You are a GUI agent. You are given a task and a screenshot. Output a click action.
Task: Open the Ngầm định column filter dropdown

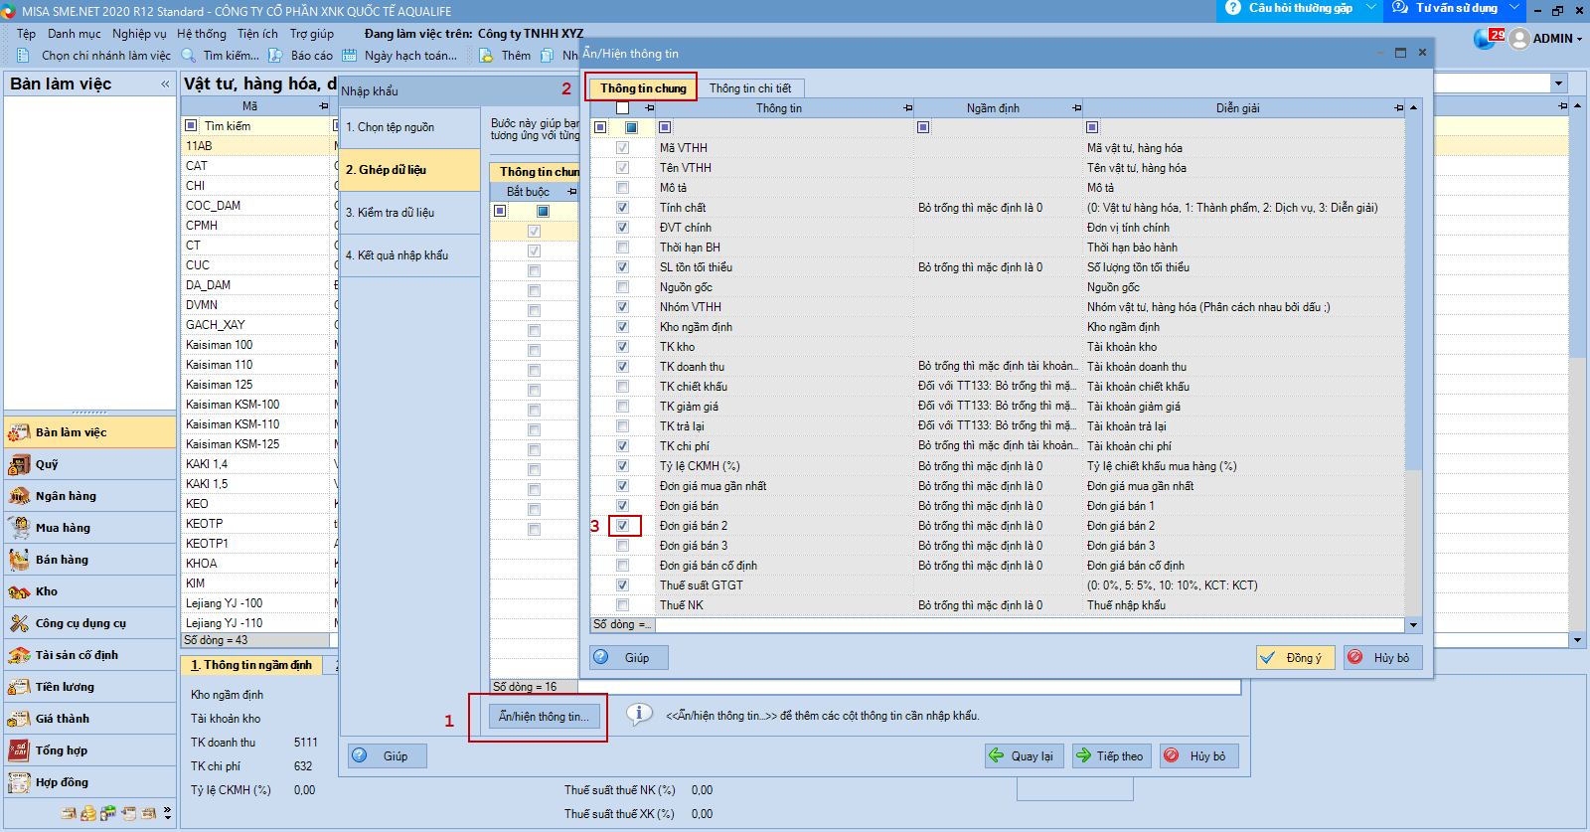click(923, 127)
